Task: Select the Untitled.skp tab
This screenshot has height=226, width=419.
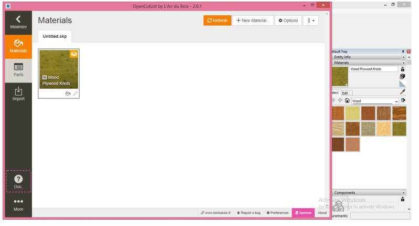Action: click(x=55, y=36)
